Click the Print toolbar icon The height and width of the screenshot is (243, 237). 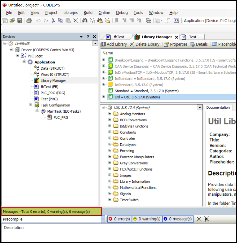pos(29,20)
